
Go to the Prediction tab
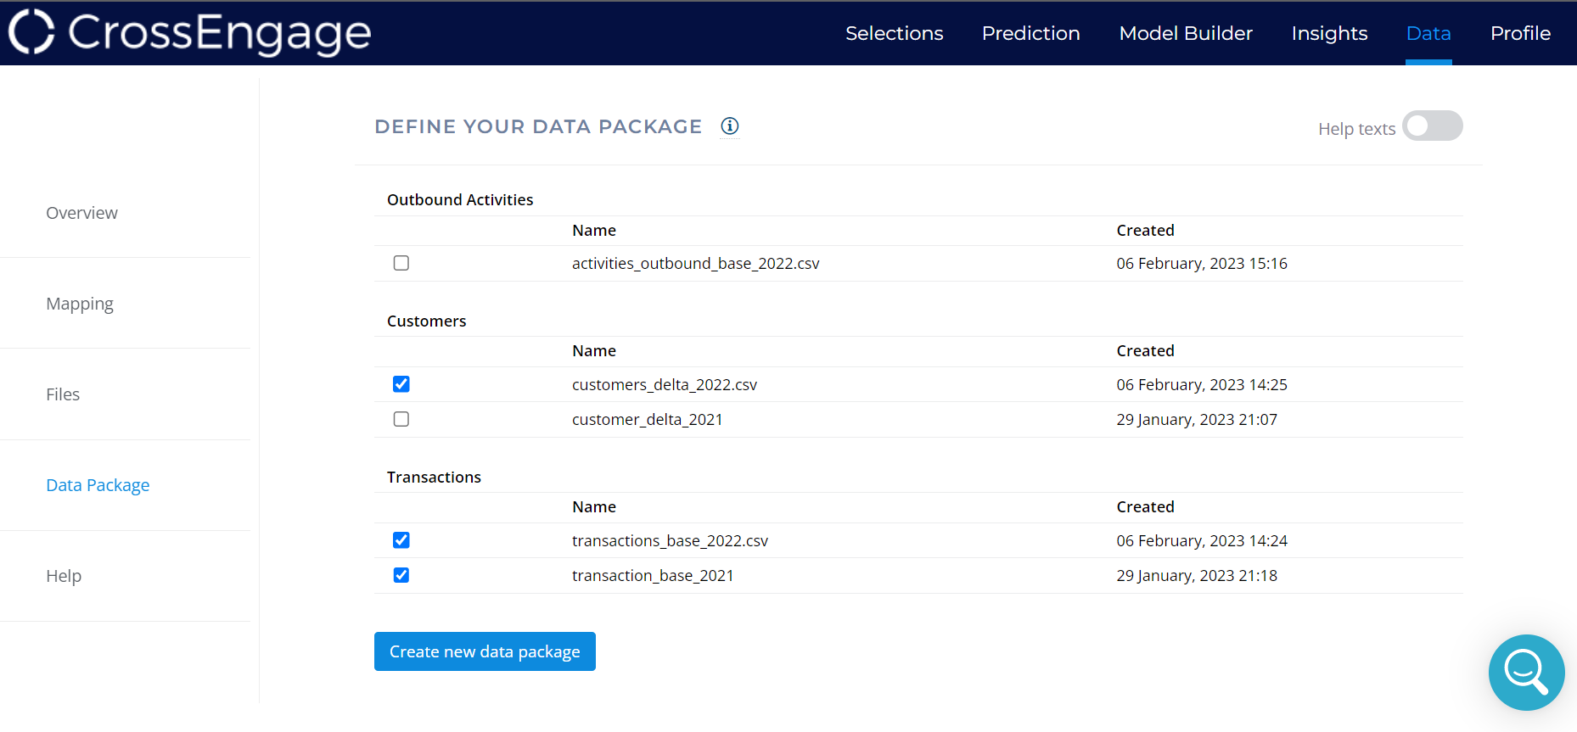[x=1030, y=33]
